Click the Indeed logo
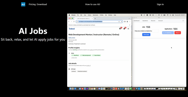This screenshot has width=188, height=97. [72, 29]
